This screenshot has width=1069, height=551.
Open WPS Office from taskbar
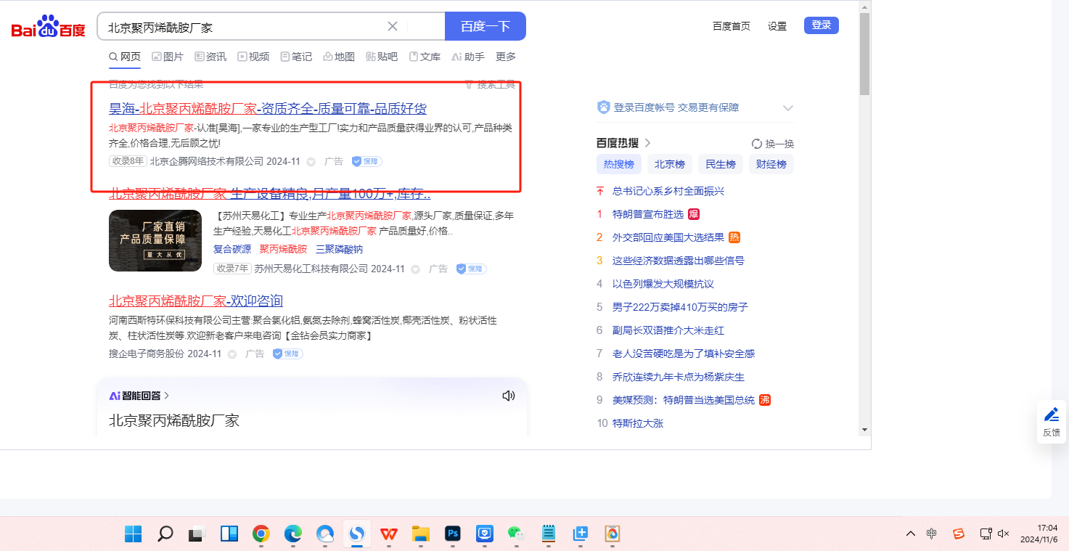pos(389,534)
